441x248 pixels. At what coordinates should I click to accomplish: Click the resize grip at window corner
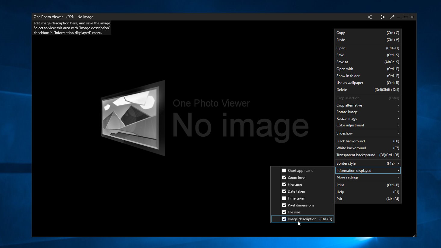click(415, 235)
